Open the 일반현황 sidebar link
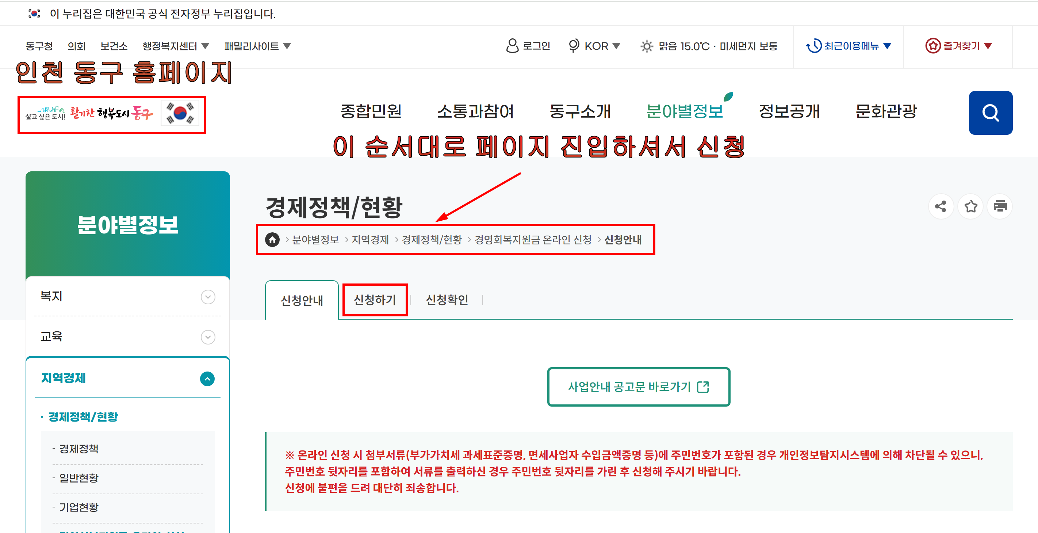 click(x=78, y=478)
